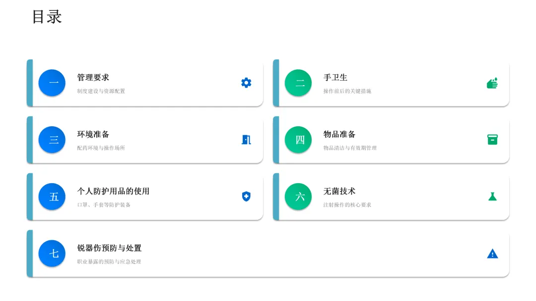Select the blue circle numbered 五
Screen dimensions: 536x301
pos(52,197)
